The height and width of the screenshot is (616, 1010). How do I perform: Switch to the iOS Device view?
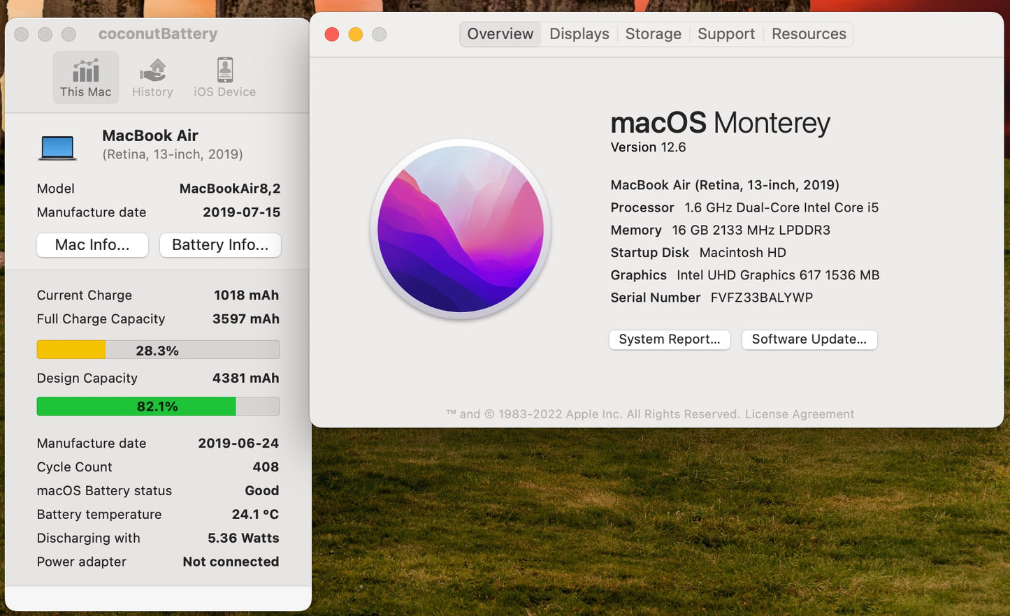tap(224, 78)
